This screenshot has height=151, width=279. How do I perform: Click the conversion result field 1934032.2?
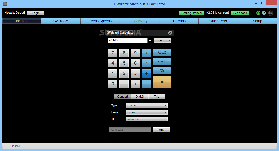[130, 130]
